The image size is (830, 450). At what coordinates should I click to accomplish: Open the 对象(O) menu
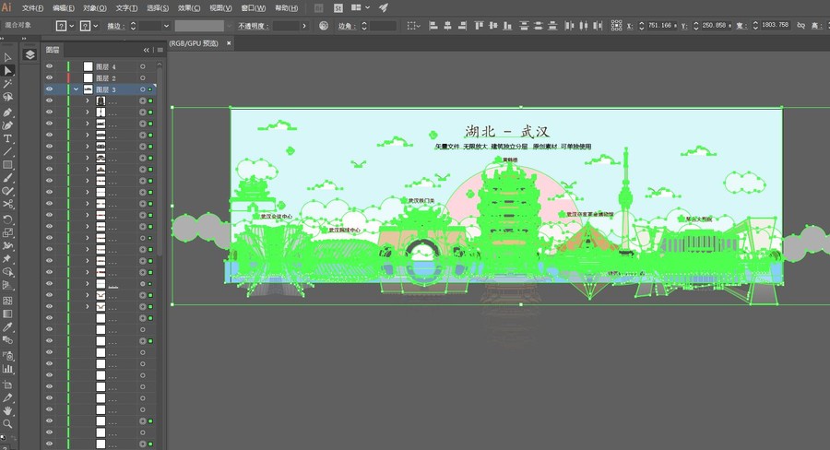click(95, 8)
